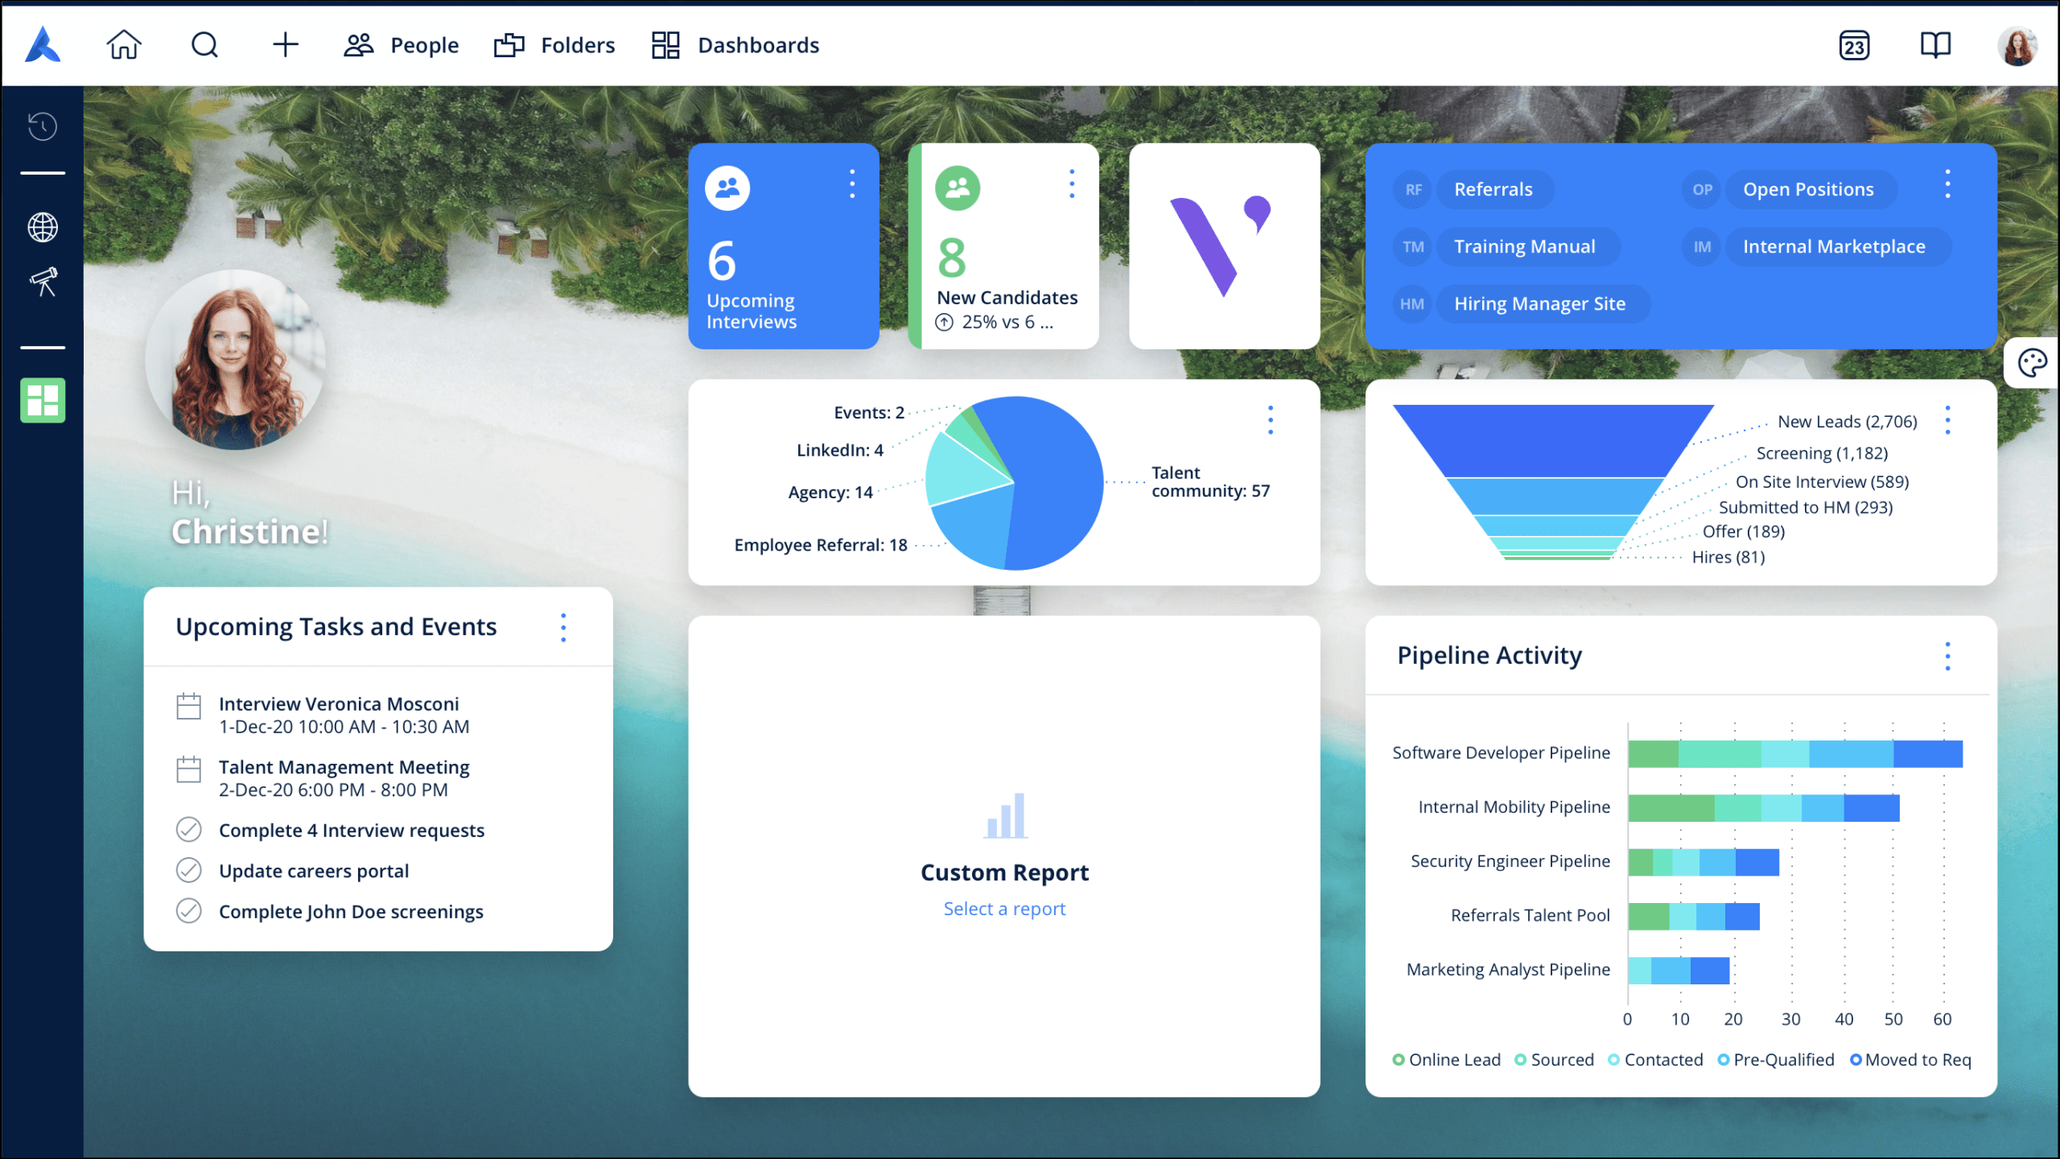
Task: Open the calendar icon showing 23
Action: pyautogui.click(x=1854, y=46)
